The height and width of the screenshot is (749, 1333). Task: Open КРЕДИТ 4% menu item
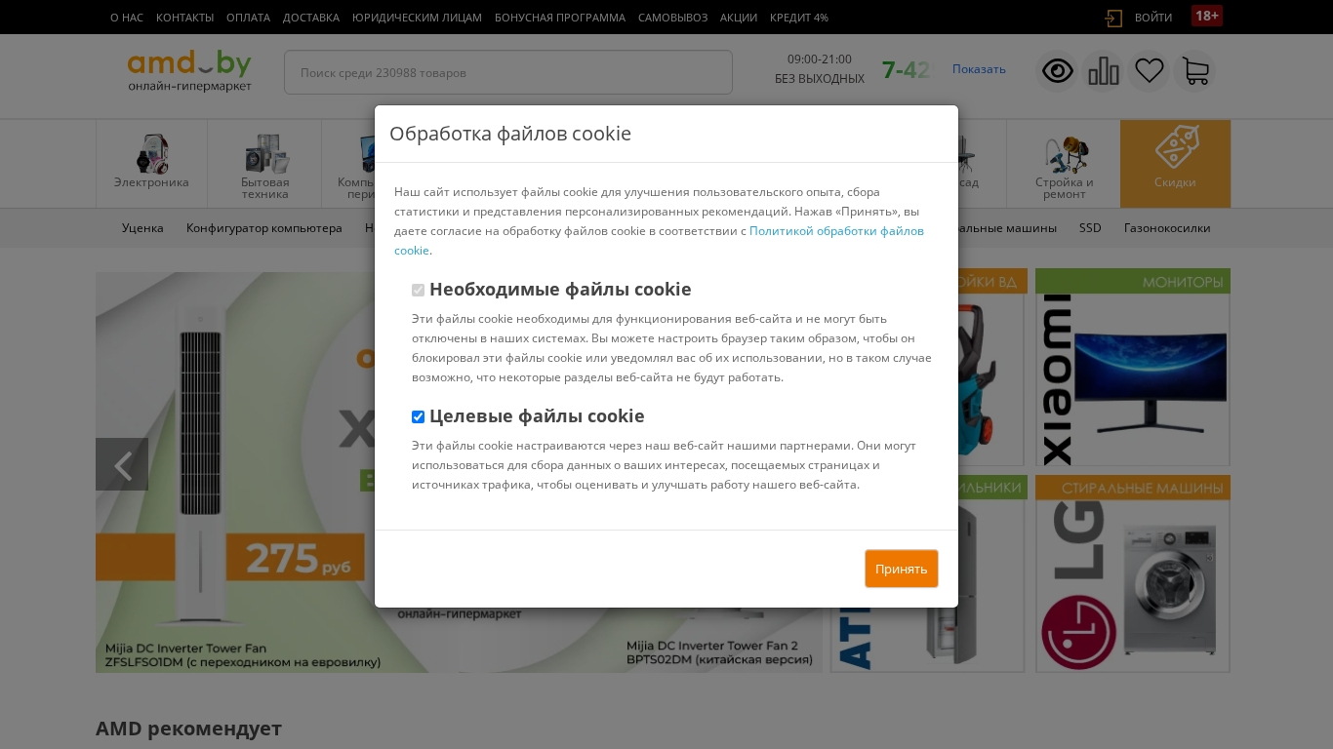[799, 18]
